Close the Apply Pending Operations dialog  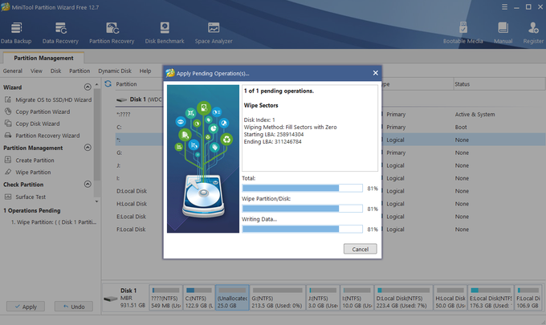click(x=375, y=72)
